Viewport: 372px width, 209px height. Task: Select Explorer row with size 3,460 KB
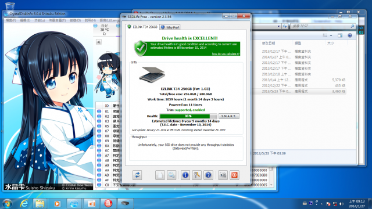(x=299, y=91)
